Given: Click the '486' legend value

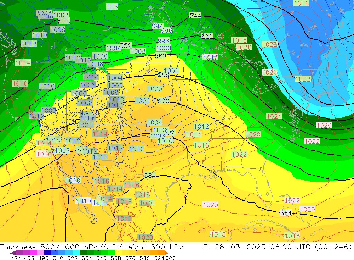Looking at the screenshot, I should 29,258.
